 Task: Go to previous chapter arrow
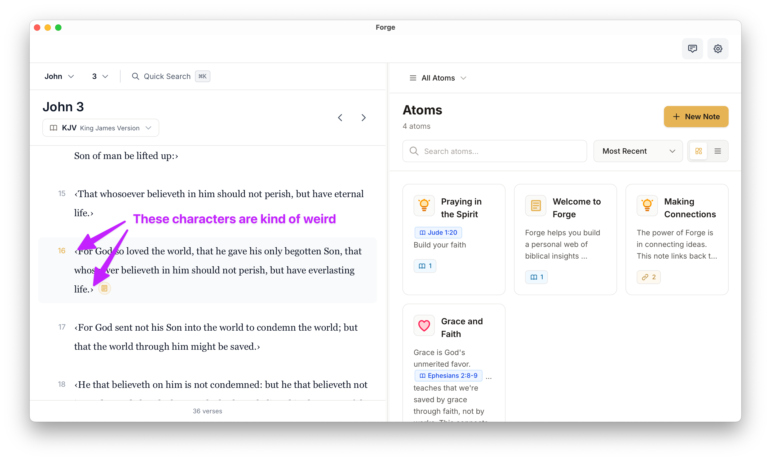tap(340, 118)
